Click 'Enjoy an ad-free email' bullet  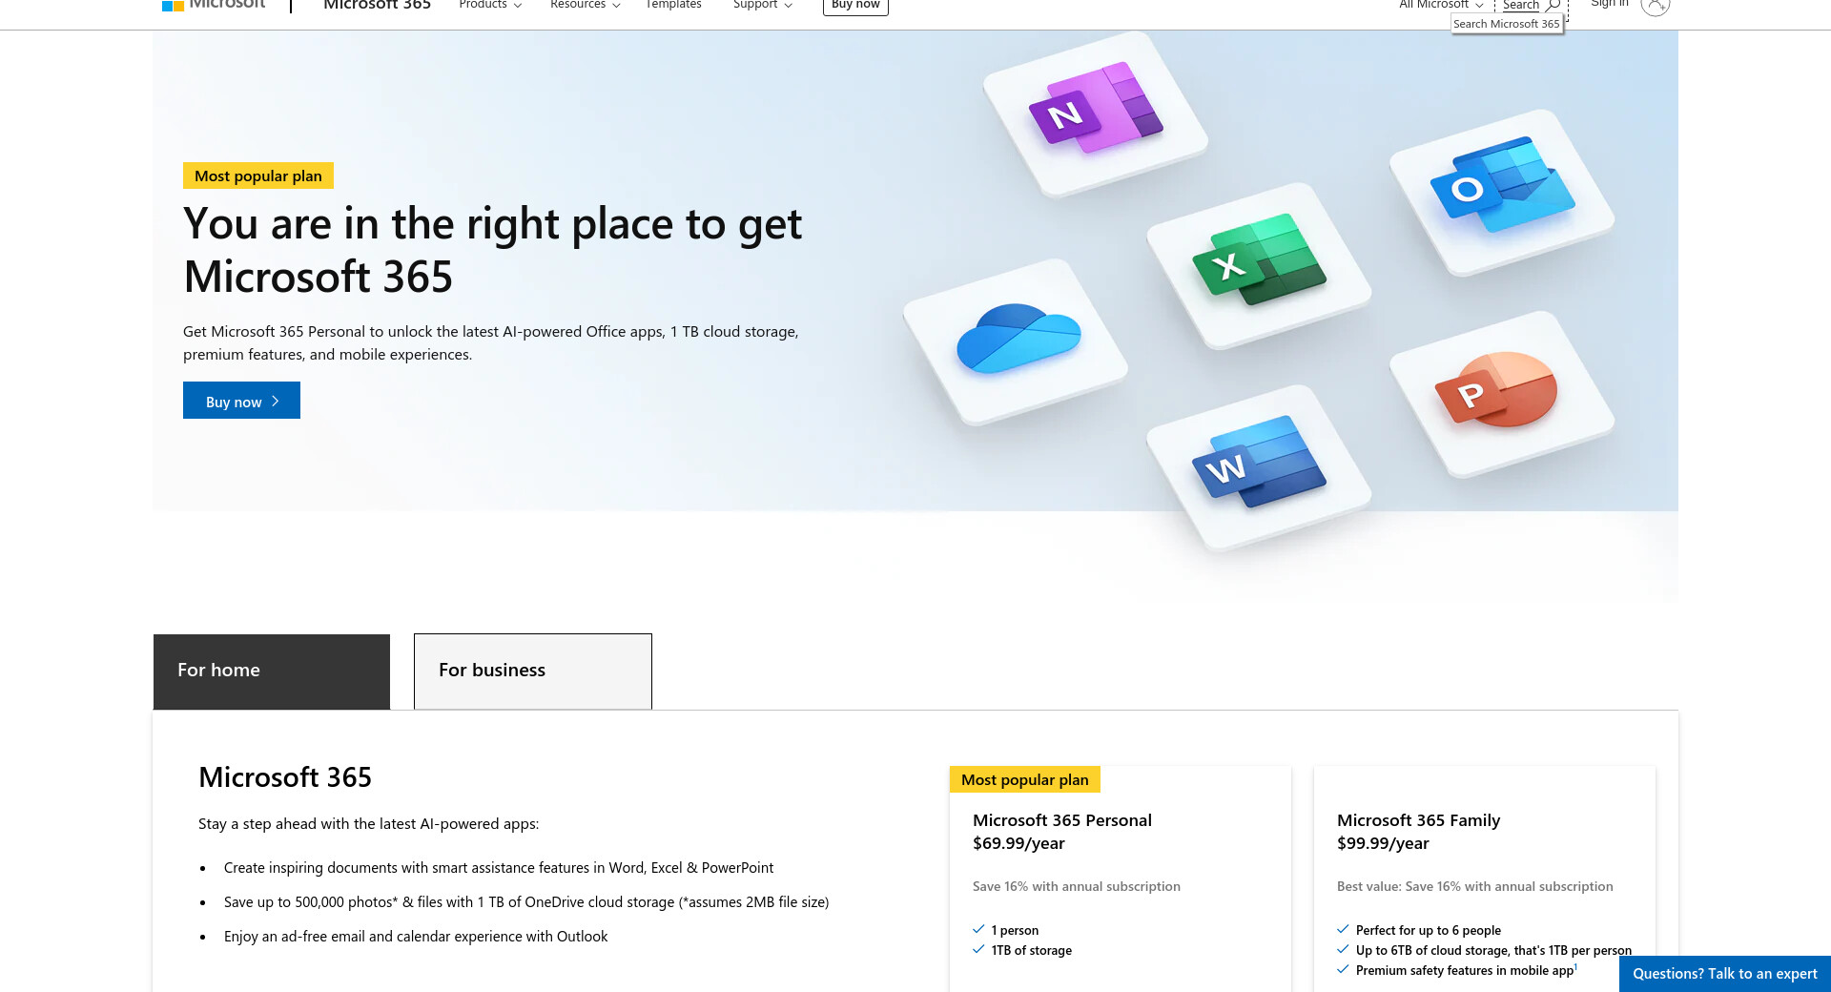pyautogui.click(x=416, y=937)
